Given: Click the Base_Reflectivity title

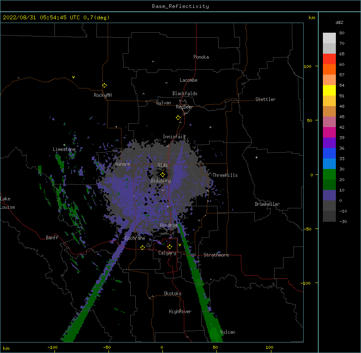Looking at the screenshot, I should click(180, 6).
